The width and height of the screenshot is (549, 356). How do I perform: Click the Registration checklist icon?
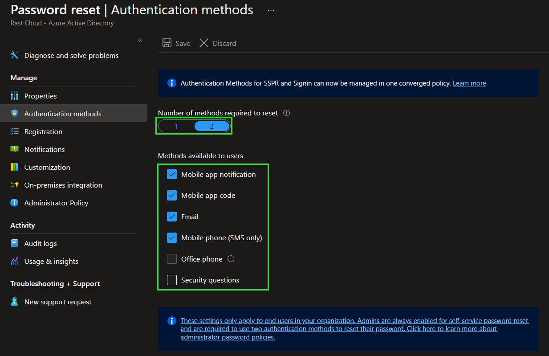15,131
